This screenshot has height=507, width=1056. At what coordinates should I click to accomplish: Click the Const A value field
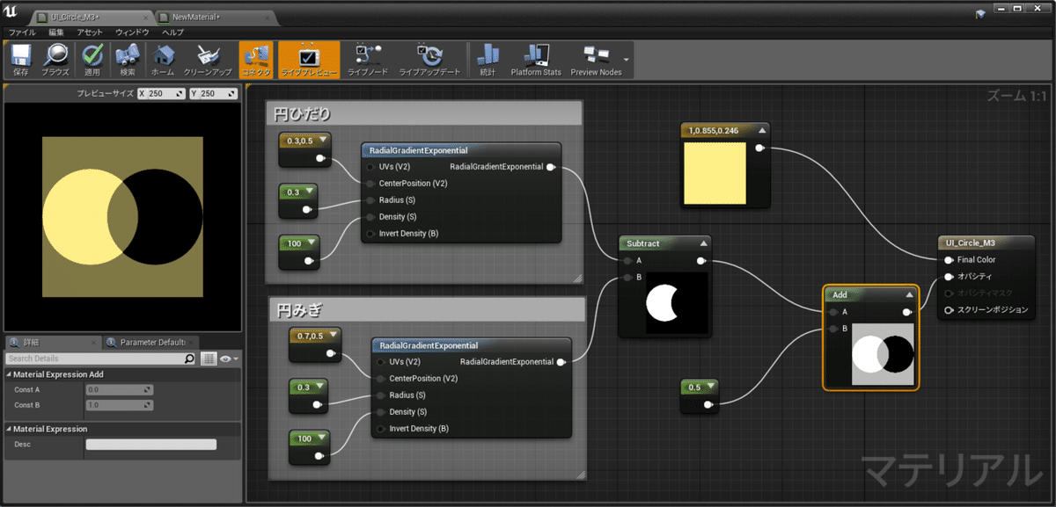119,389
